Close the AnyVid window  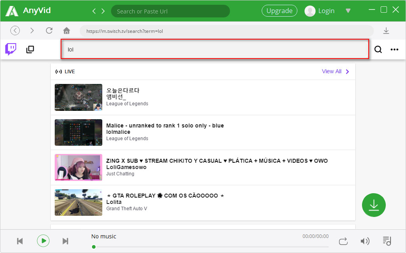point(396,10)
